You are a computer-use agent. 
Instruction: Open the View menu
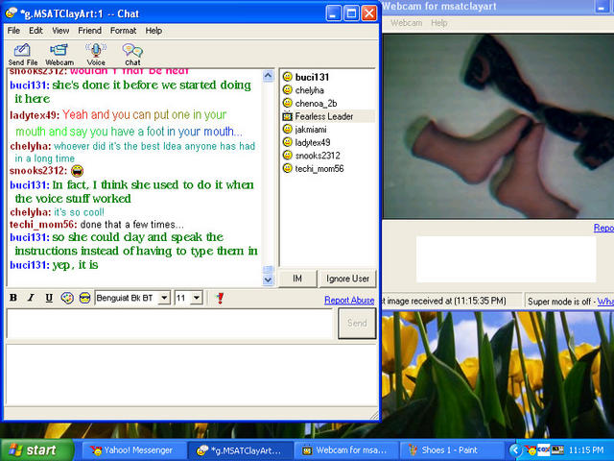(x=60, y=31)
